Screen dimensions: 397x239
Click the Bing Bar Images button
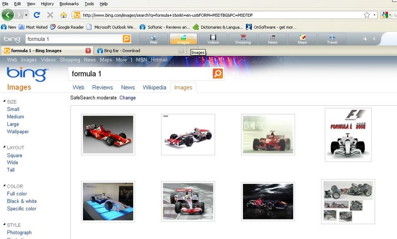coord(183,39)
